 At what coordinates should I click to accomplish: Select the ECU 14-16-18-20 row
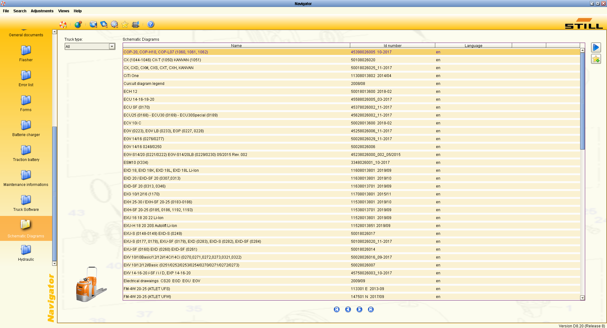pos(352,99)
